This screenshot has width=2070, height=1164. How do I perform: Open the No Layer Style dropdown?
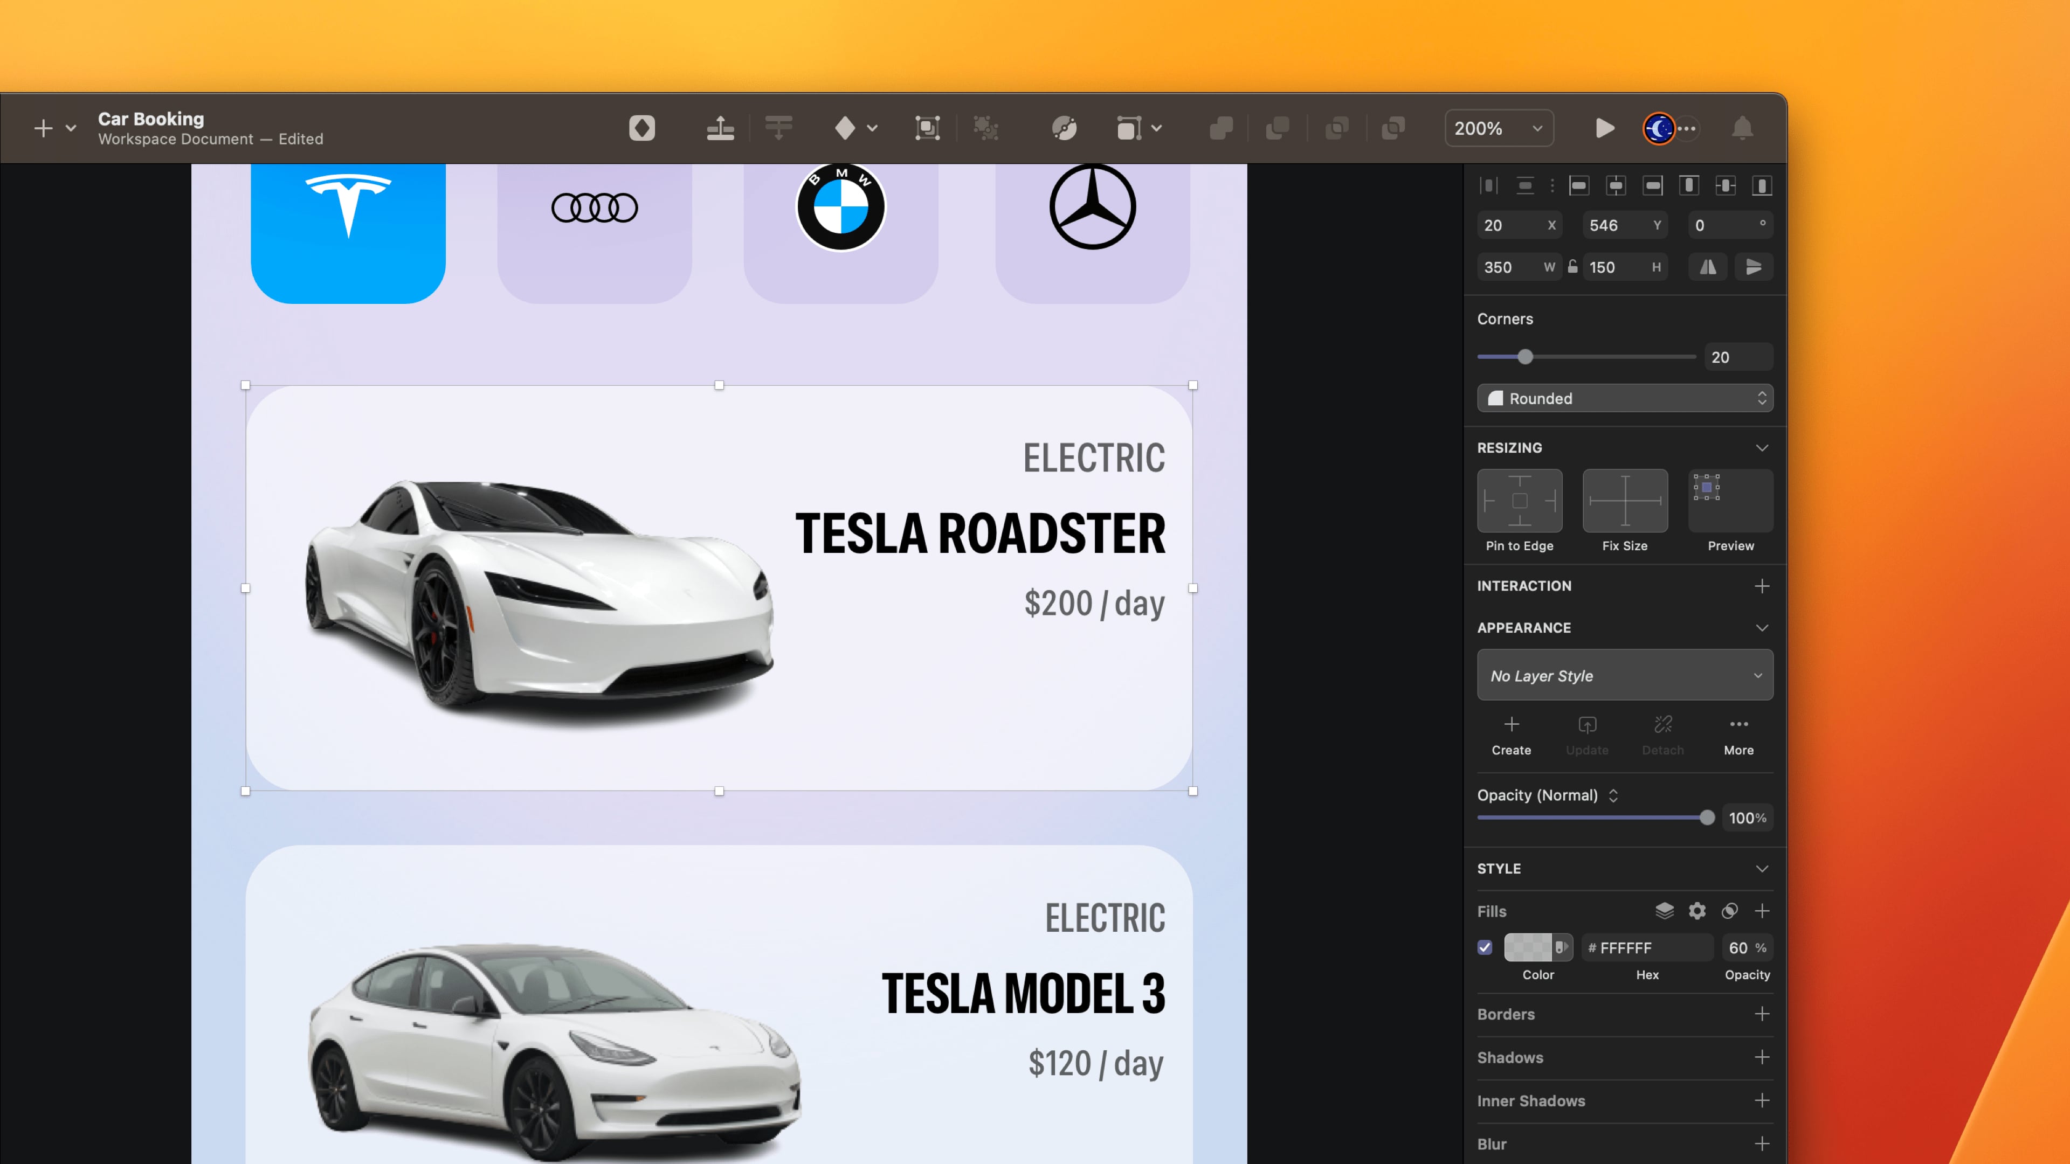tap(1624, 675)
